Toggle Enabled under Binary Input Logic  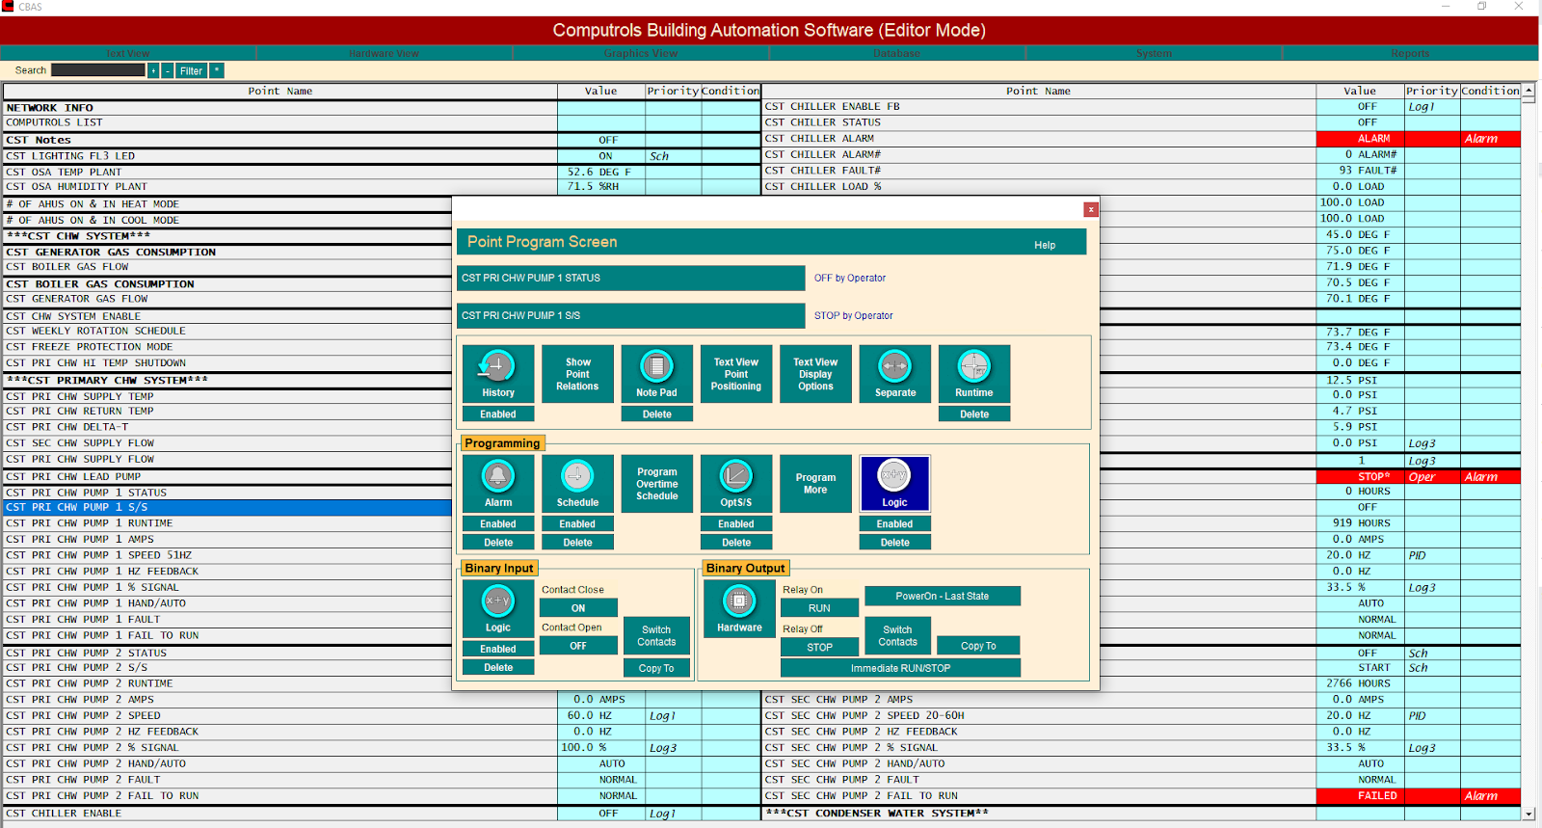[498, 649]
